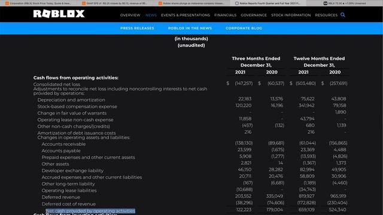Click Amortization of debt issuance costs label
The width and height of the screenshot is (383, 215).
coord(77,133)
